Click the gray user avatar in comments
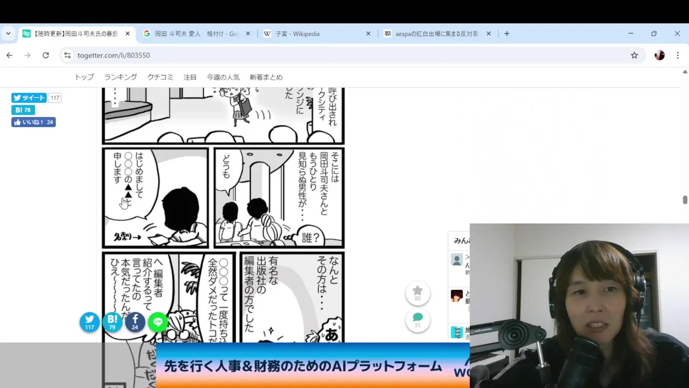The height and width of the screenshot is (388, 689). coord(457,260)
